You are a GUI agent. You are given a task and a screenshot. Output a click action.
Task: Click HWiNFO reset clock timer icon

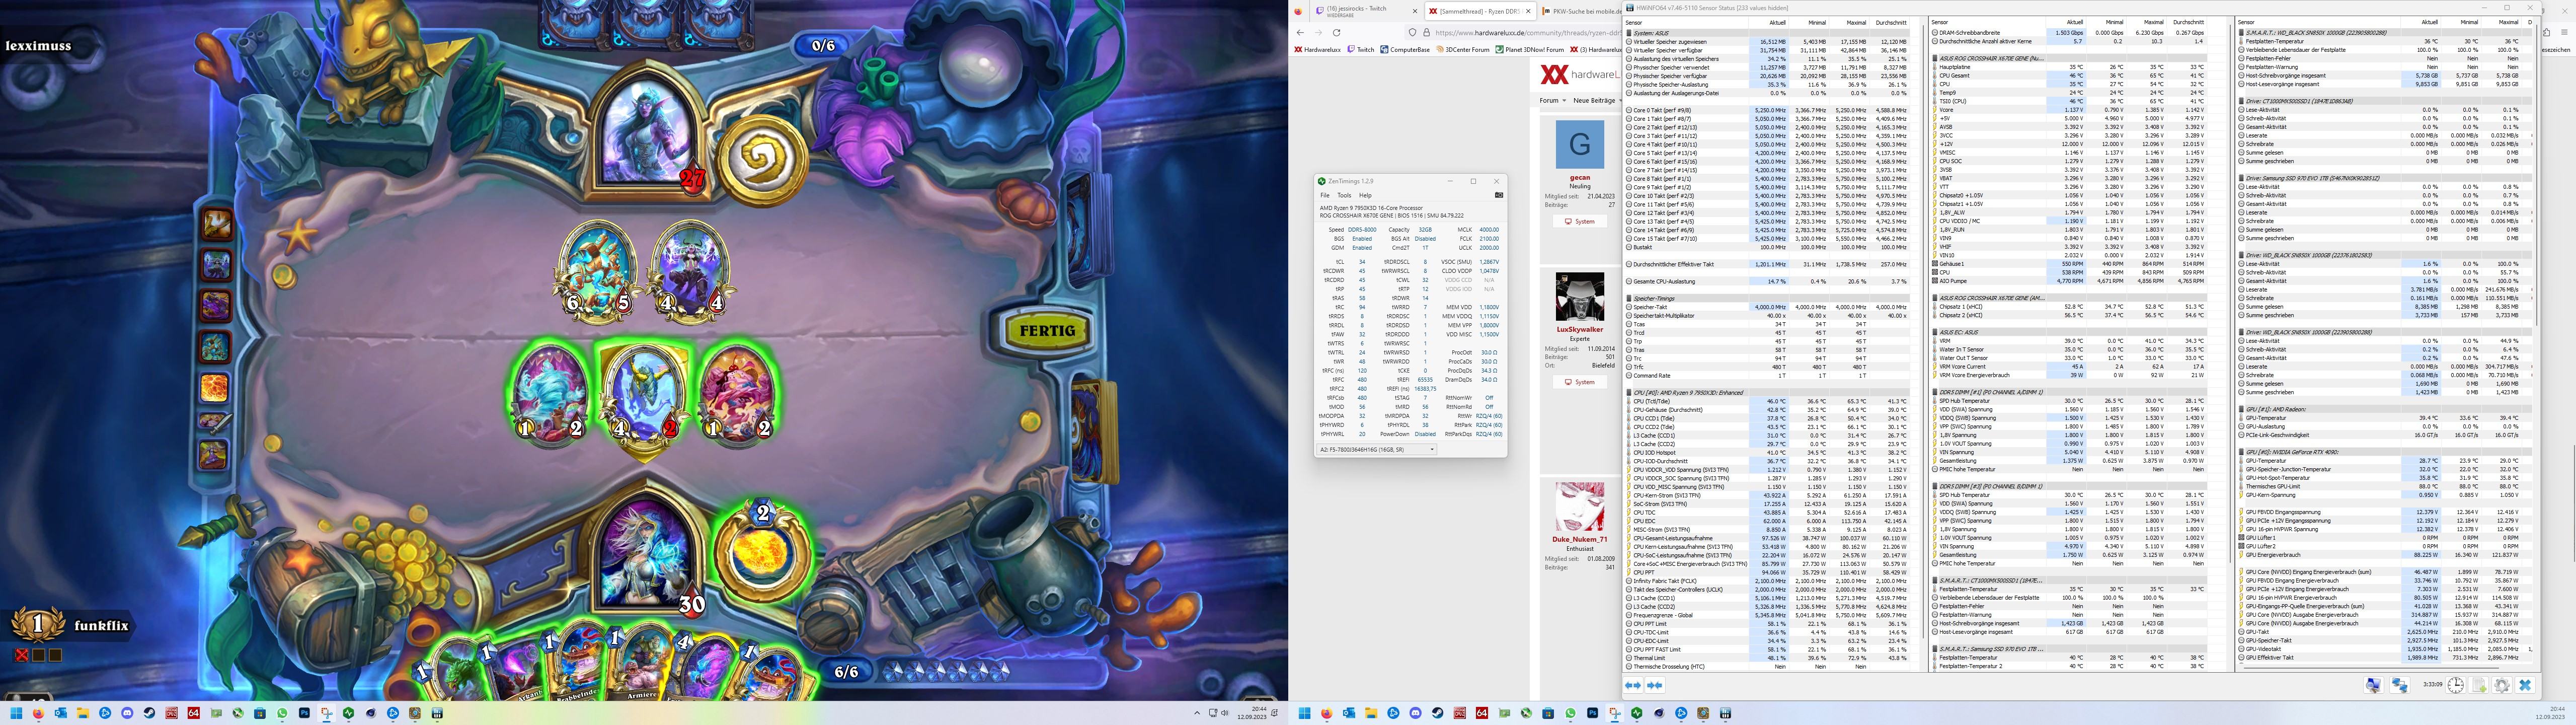tap(2456, 685)
